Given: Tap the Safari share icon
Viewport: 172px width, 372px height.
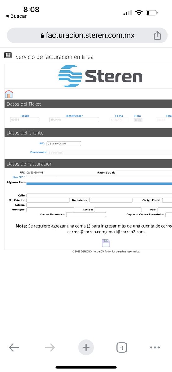Looking at the screenshot, I should (x=157, y=35).
